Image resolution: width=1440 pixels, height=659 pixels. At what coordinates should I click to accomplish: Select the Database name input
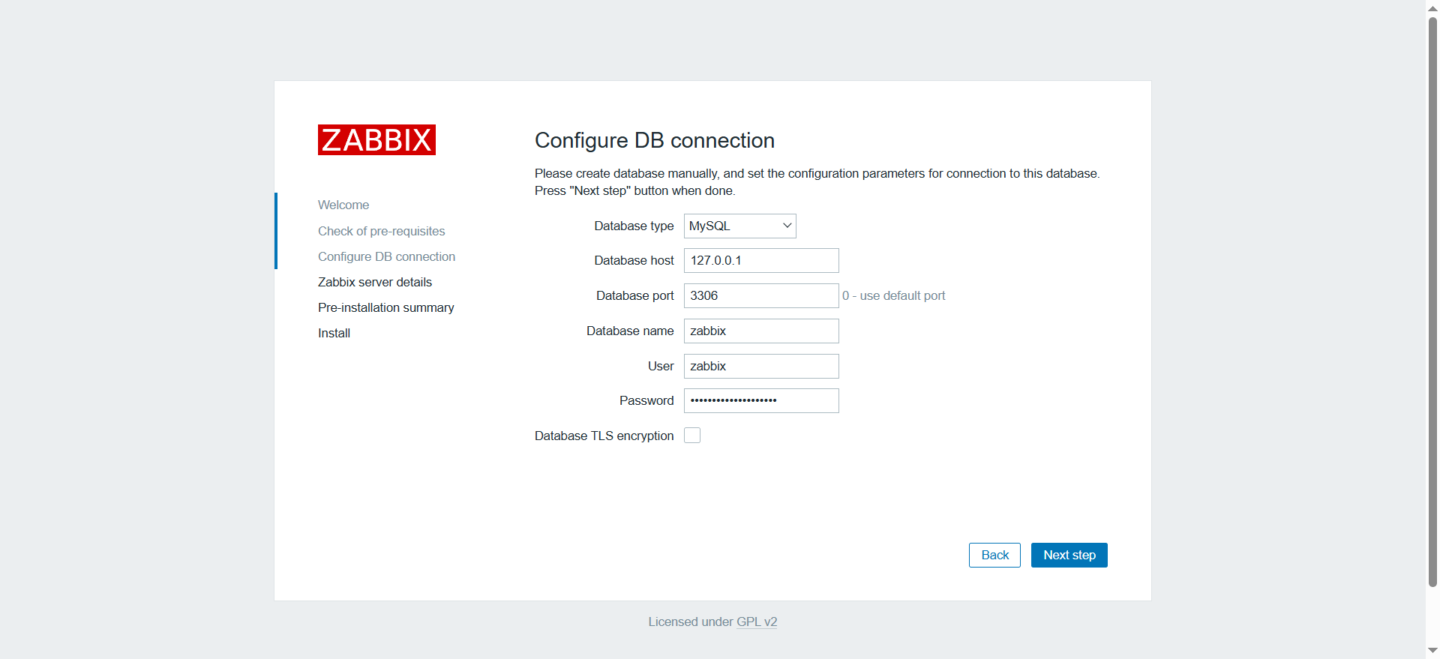[760, 331]
